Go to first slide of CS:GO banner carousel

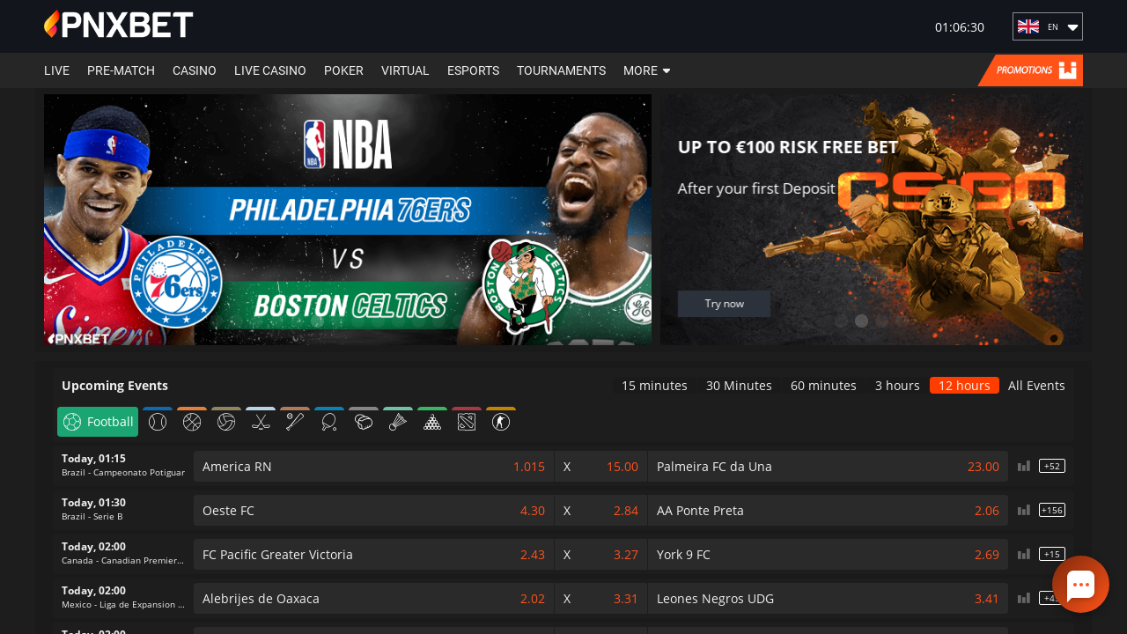coord(841,321)
